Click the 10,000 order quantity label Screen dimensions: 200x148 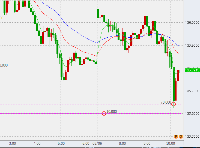(112, 111)
